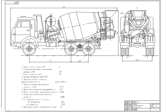Select the view label A above rear view

(137, 8)
